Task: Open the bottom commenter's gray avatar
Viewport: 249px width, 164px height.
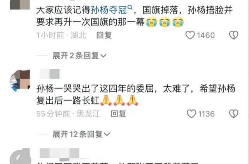Action: point(20,156)
